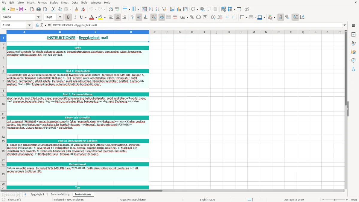The height and width of the screenshot is (202, 359).
Task: Open sidebar Navigator compass icon
Action: (x=353, y=60)
